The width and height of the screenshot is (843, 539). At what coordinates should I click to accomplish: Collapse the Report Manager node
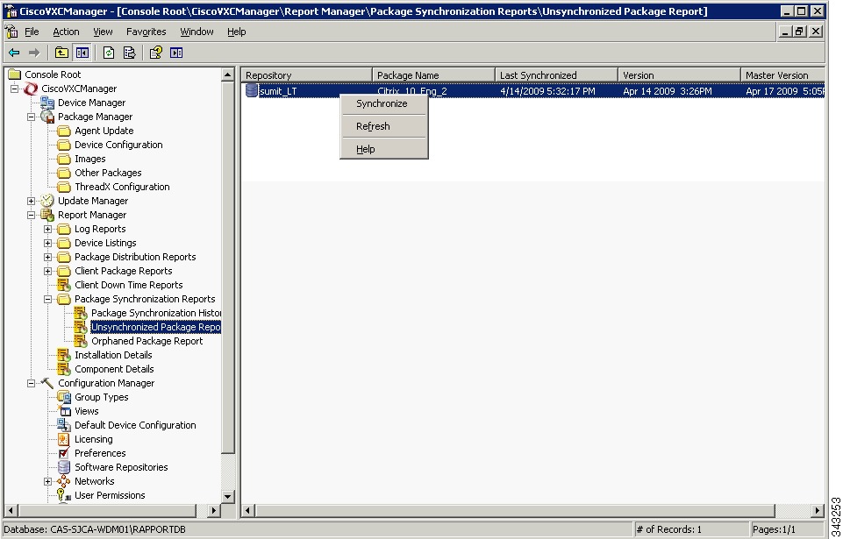(32, 215)
